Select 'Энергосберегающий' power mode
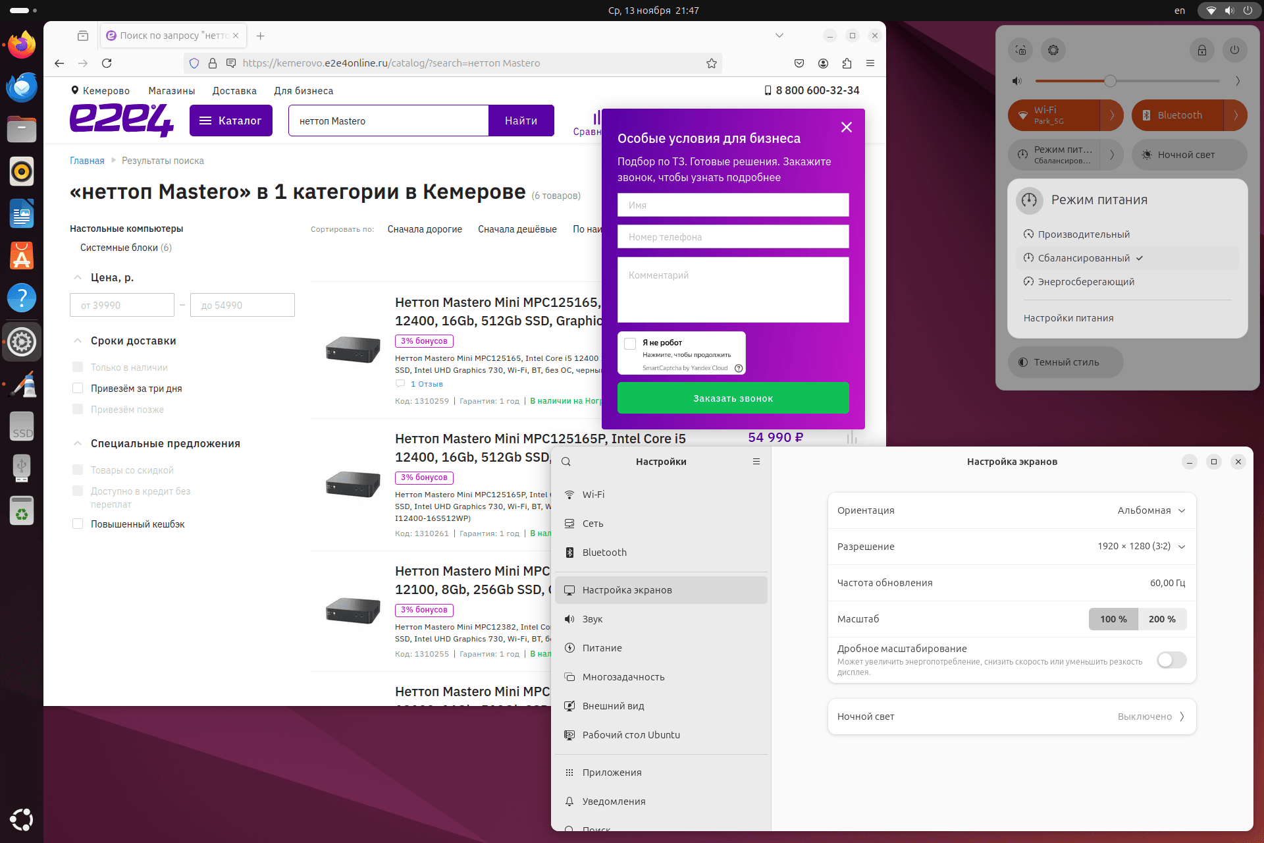The width and height of the screenshot is (1264, 843). point(1128,282)
